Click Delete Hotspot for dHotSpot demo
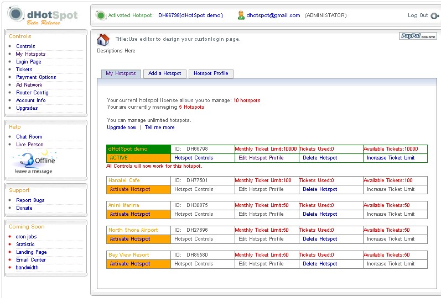Viewport: 441px width, 298px height. [320, 158]
